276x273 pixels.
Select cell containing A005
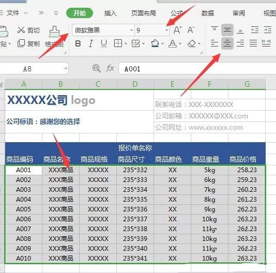[x=24, y=209]
